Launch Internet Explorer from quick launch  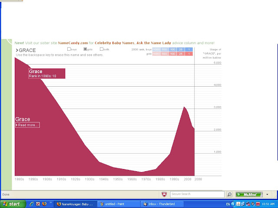click(32, 204)
